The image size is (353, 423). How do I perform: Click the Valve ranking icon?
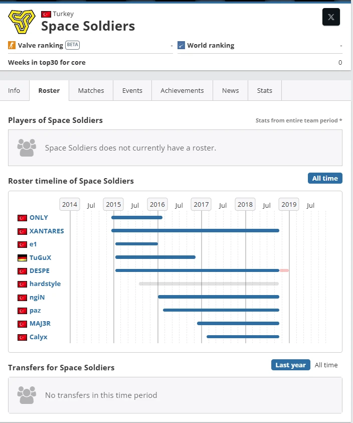[12, 45]
